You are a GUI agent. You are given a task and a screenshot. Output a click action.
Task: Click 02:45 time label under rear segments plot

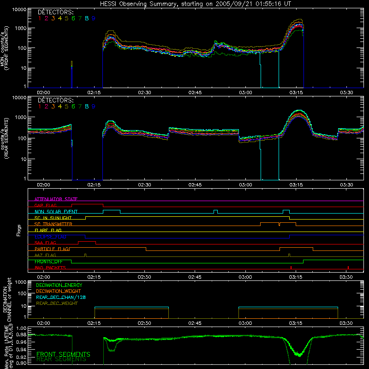195,185
